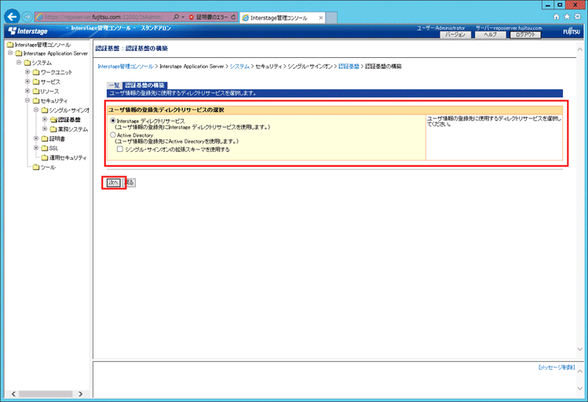Image resolution: width=588 pixels, height=402 pixels.
Task: Select the Interstage ディレクトリサービス radio button
Action: 113,121
